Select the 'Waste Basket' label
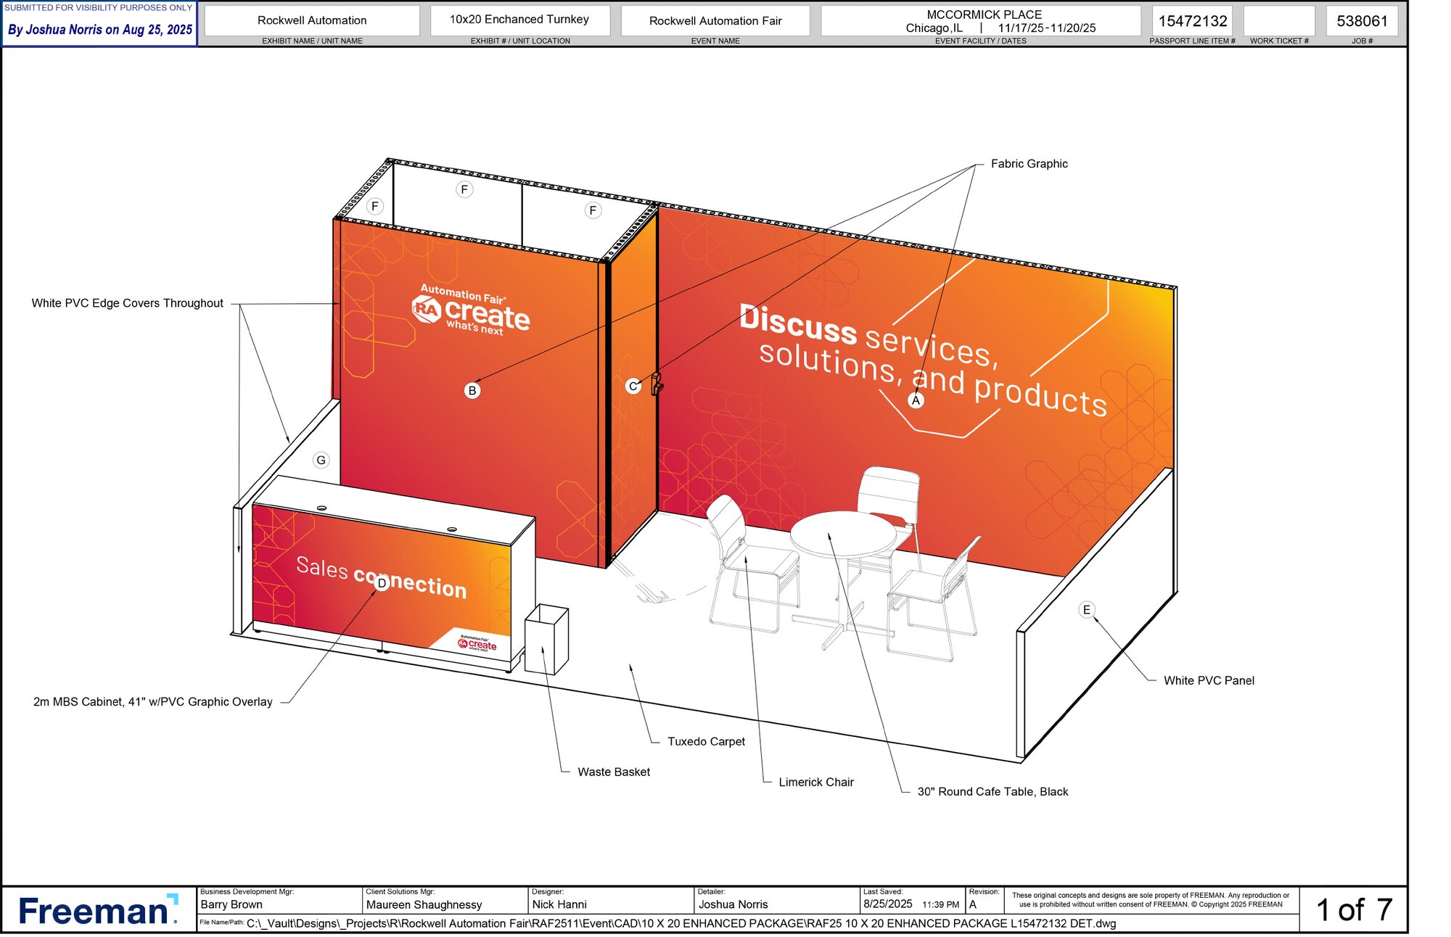This screenshot has width=1451, height=937. click(614, 772)
